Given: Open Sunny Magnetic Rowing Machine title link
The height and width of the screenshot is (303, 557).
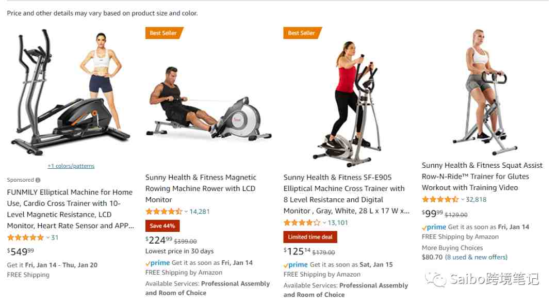Looking at the screenshot, I should [201, 188].
